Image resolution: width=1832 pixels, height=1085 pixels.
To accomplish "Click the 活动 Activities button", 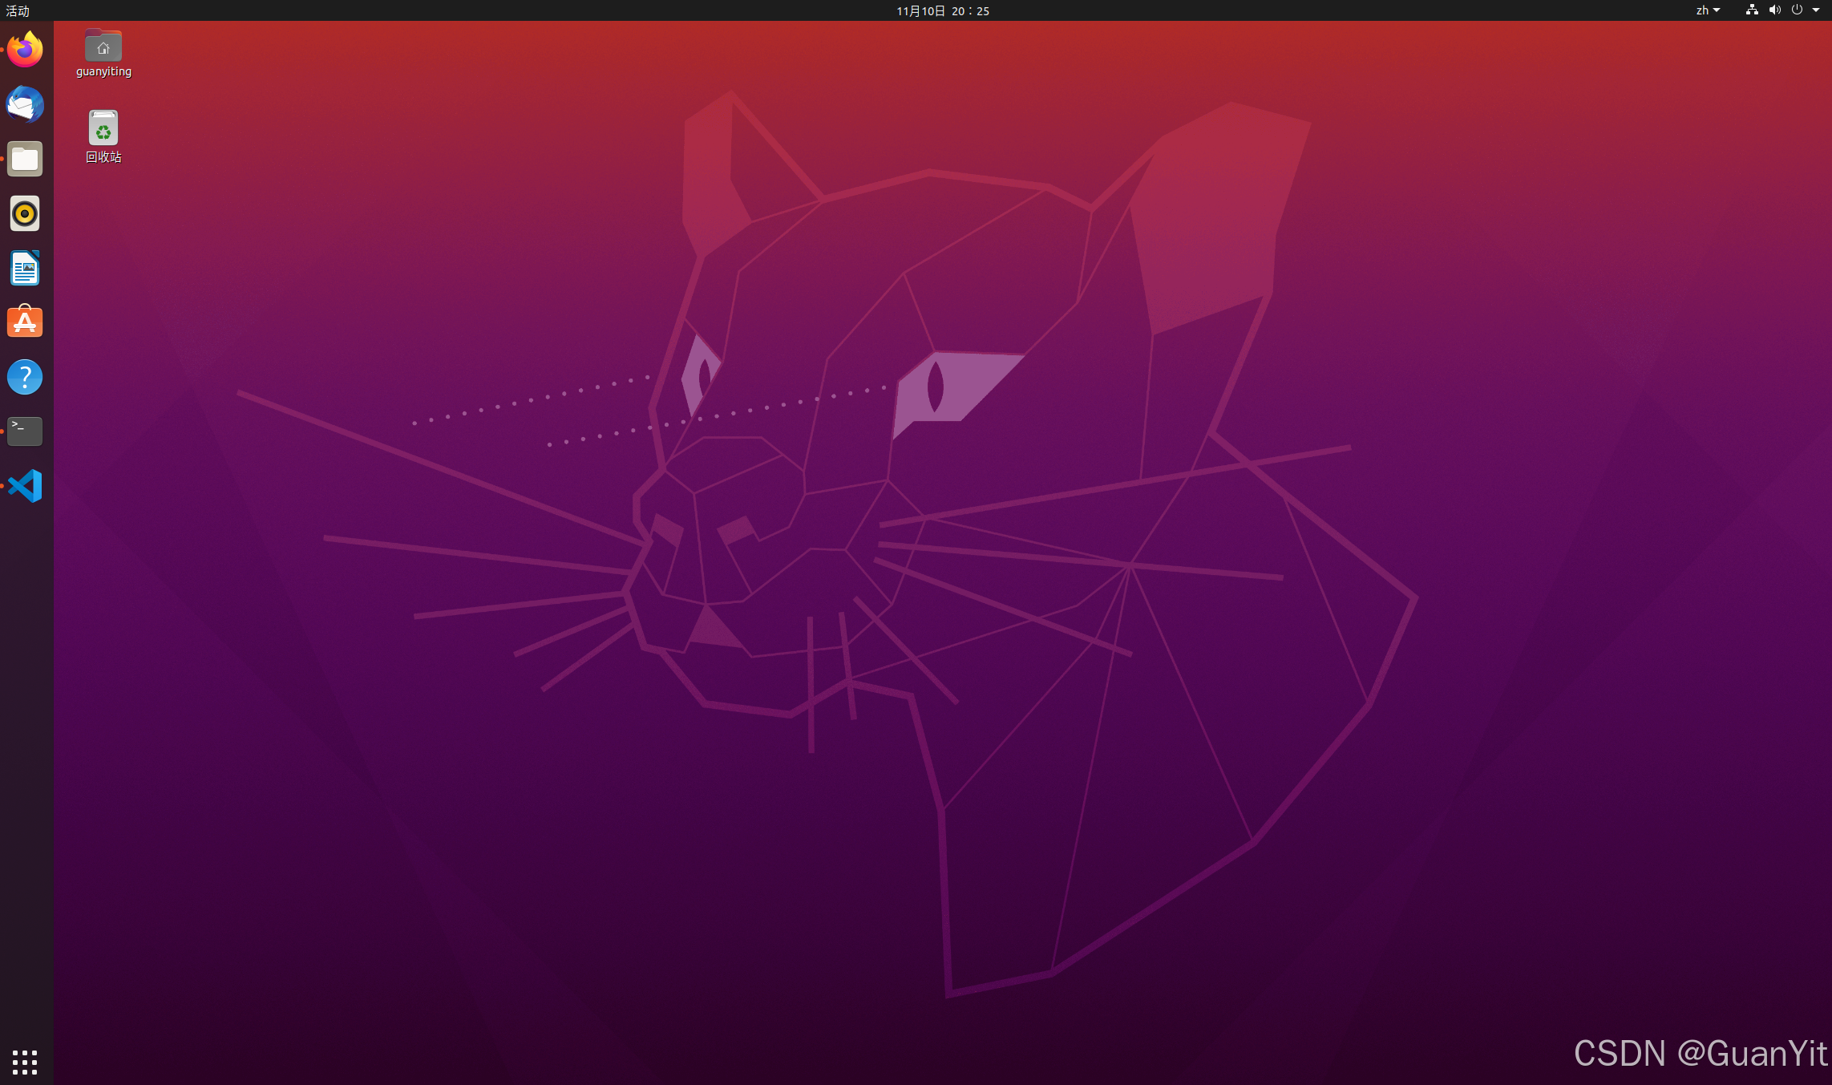I will [18, 10].
